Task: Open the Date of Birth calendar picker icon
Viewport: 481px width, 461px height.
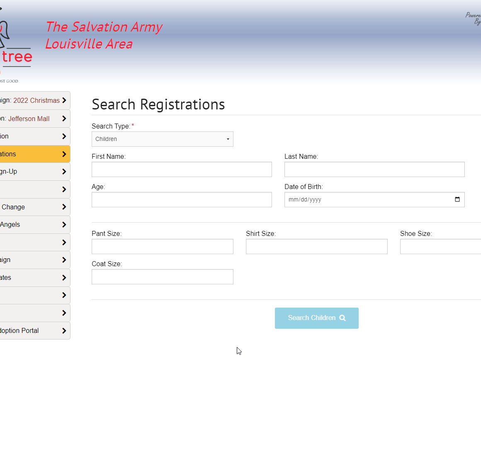Action: (457, 199)
